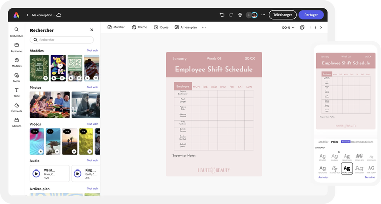Click the undo arrow icon
Image resolution: width=381 pixels, height=204 pixels.
click(222, 15)
